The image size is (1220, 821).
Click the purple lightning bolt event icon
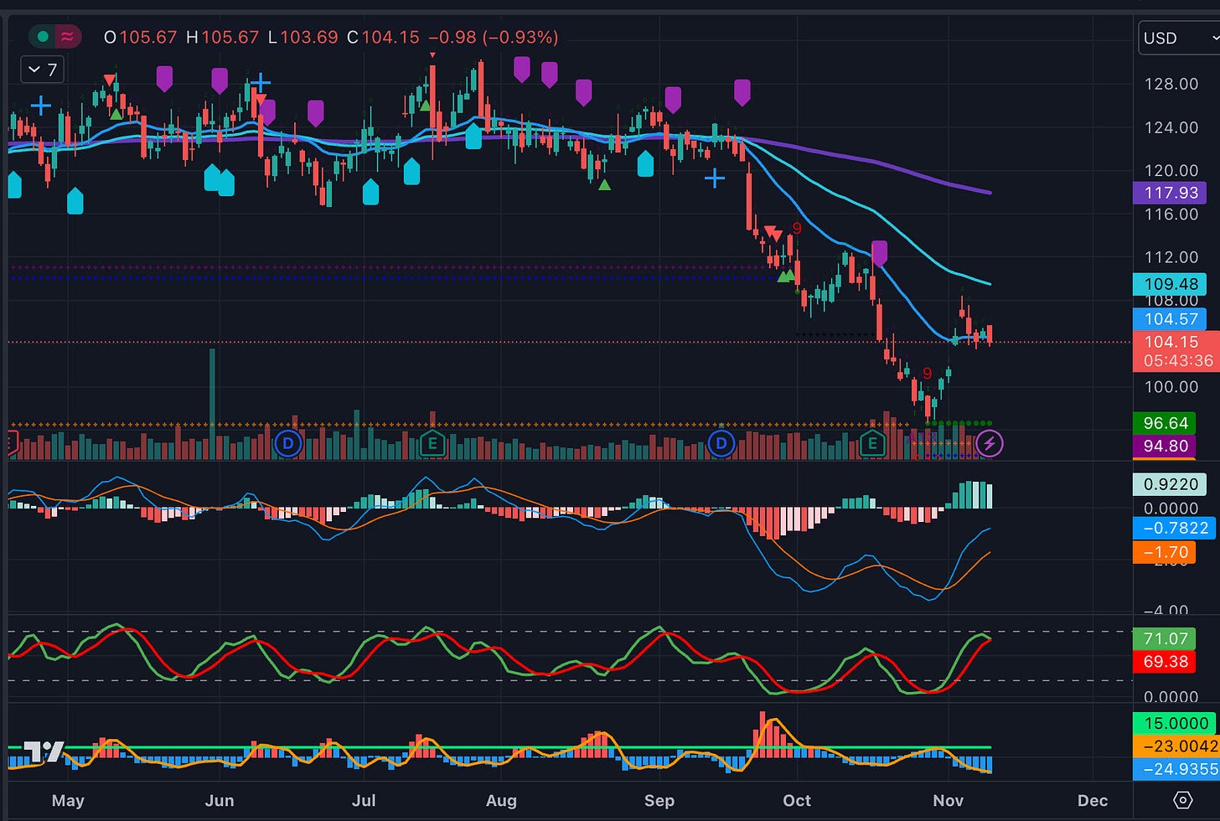(x=990, y=443)
